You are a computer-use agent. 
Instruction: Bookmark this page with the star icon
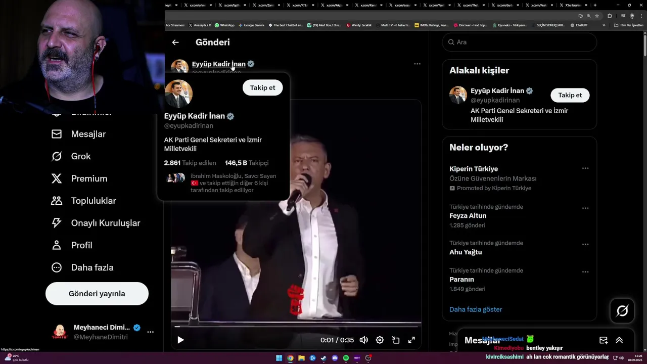(597, 16)
